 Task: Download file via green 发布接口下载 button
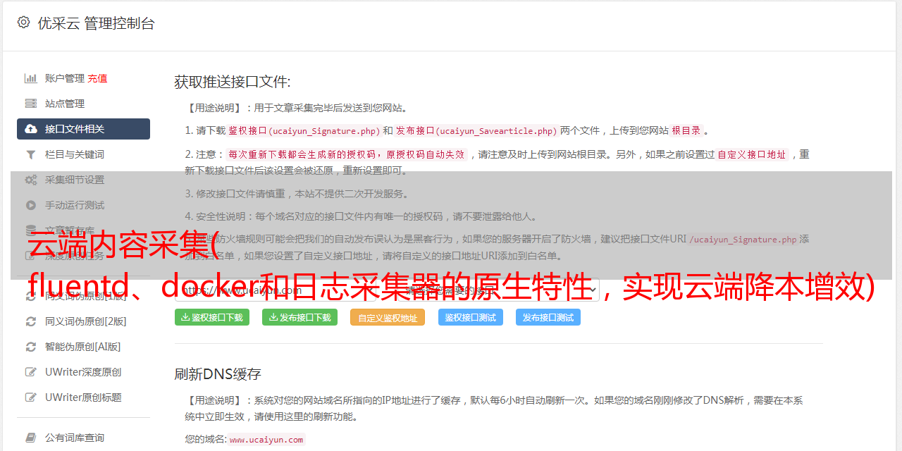300,317
